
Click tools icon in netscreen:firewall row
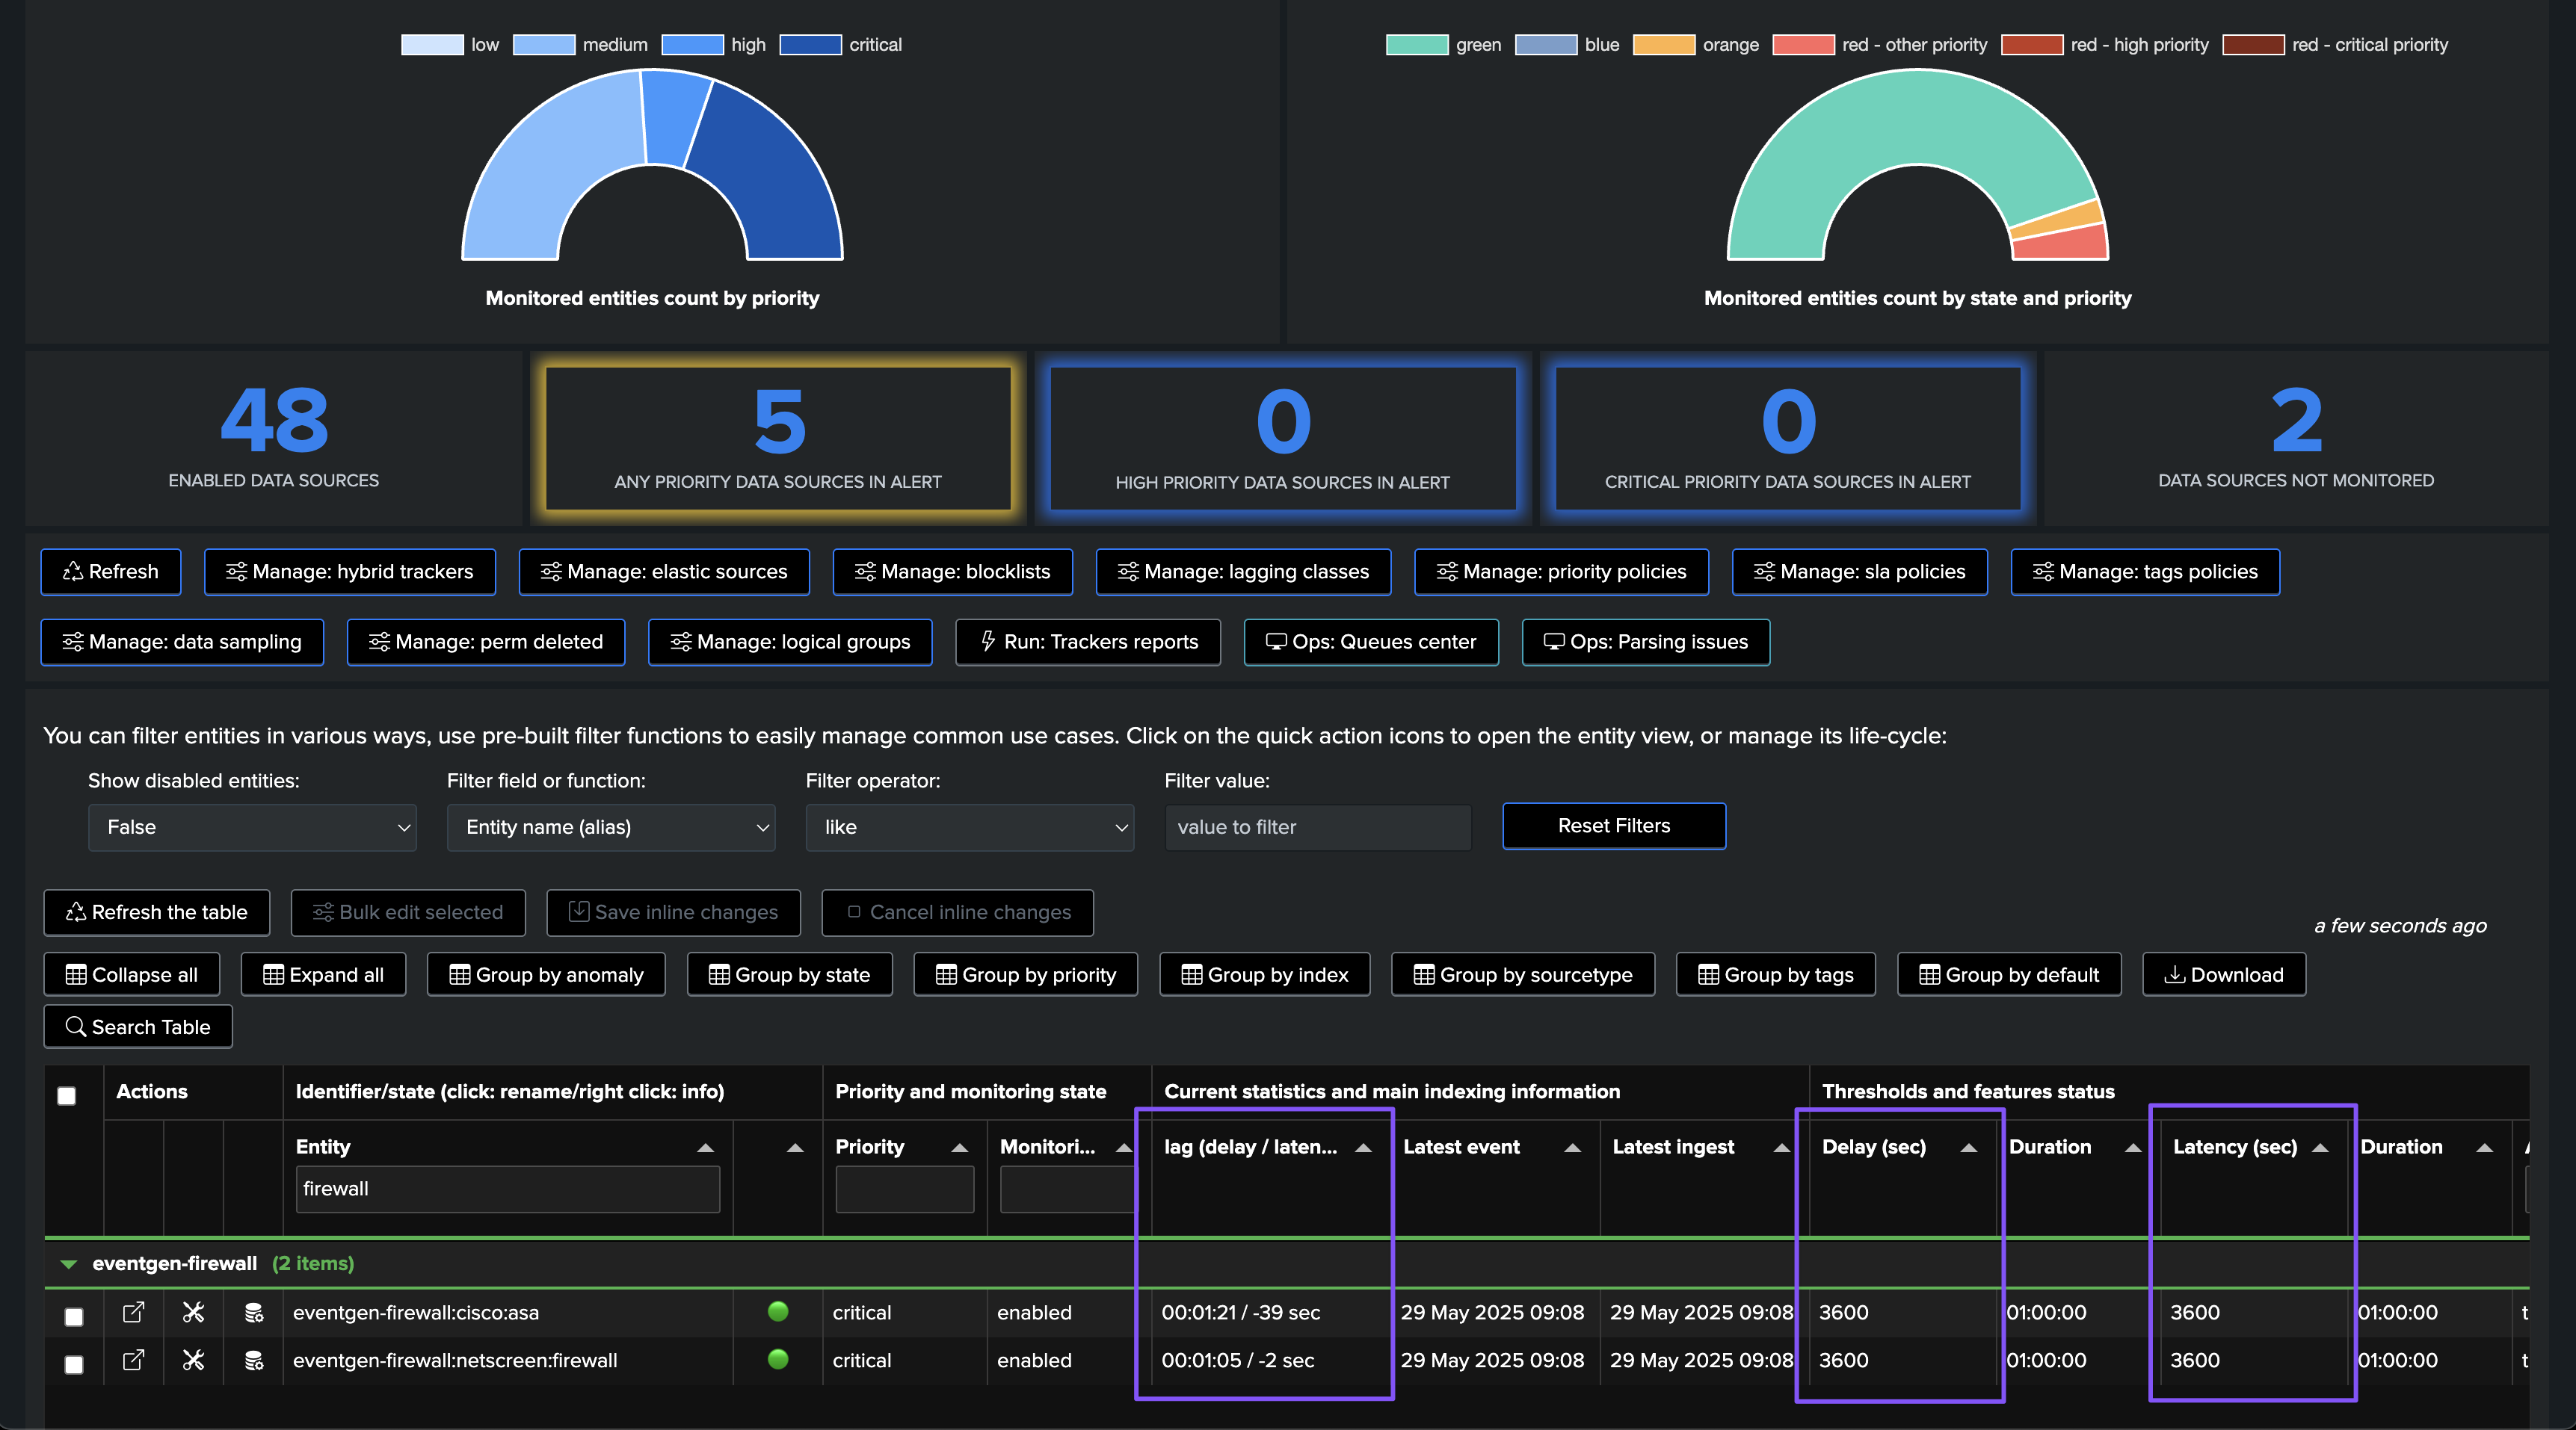[x=193, y=1360]
